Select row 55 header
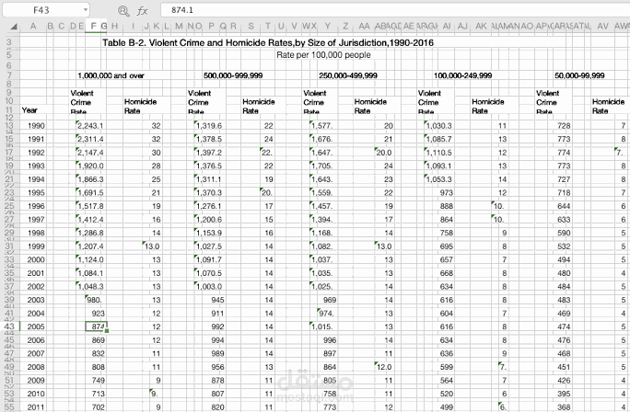 pos(9,406)
